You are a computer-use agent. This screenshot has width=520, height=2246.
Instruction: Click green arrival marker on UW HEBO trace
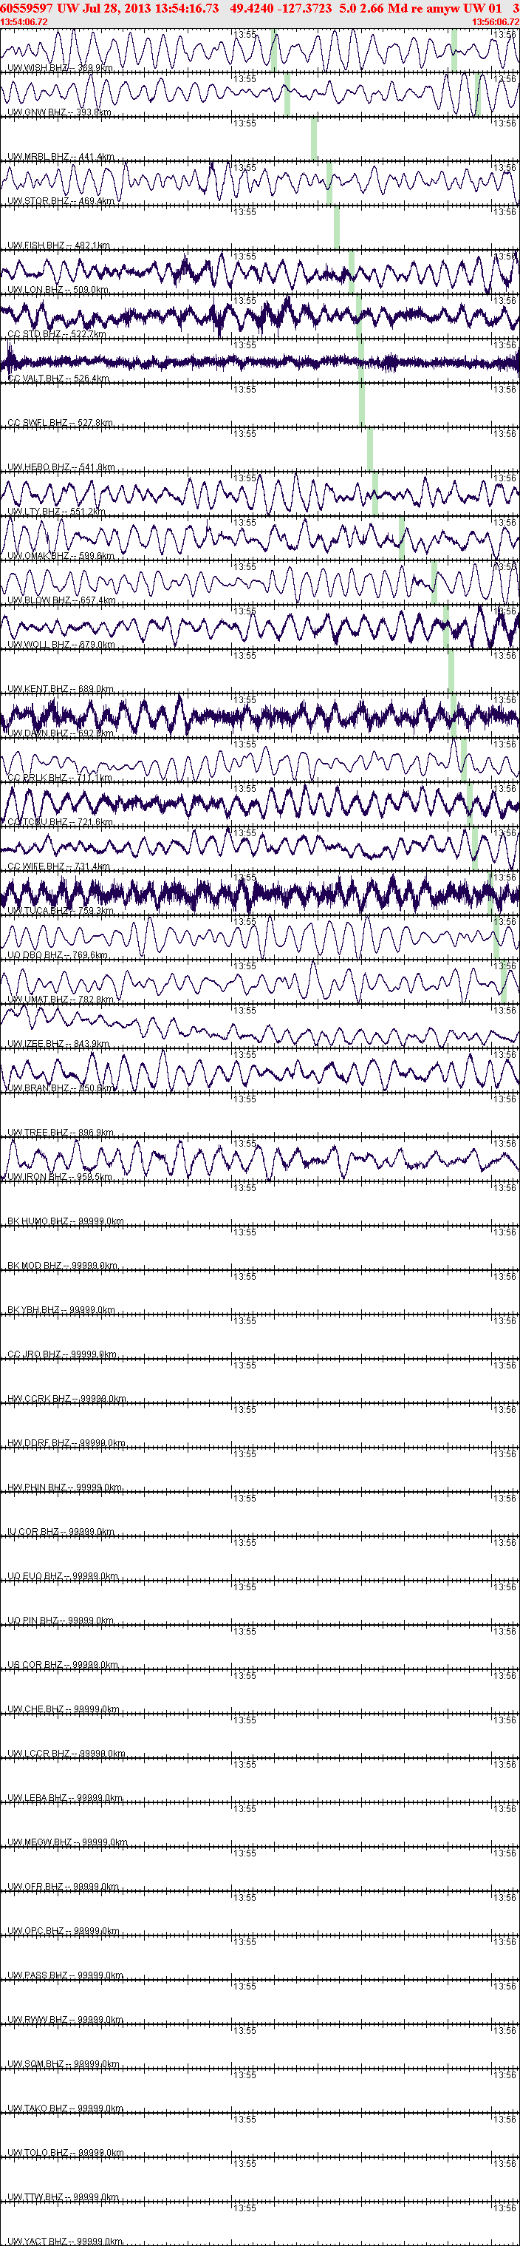coord(370,450)
